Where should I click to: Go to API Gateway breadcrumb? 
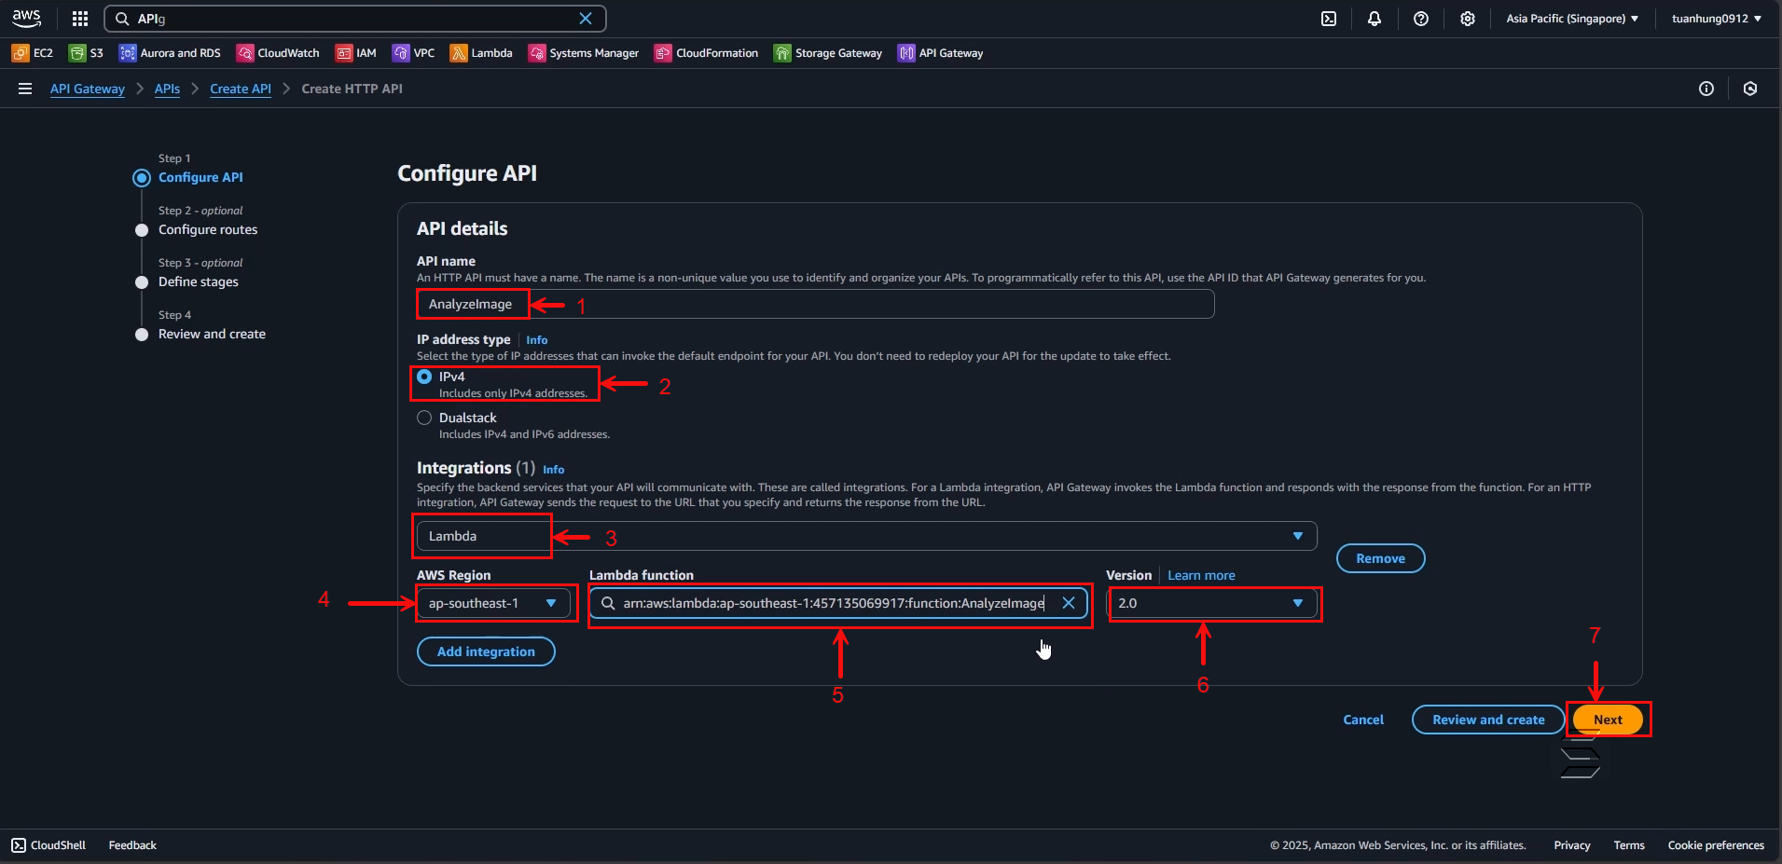(x=88, y=89)
